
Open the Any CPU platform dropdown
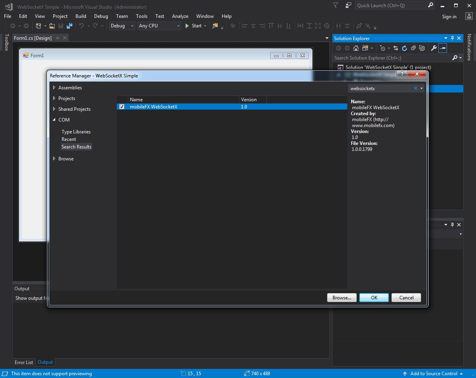(x=159, y=26)
